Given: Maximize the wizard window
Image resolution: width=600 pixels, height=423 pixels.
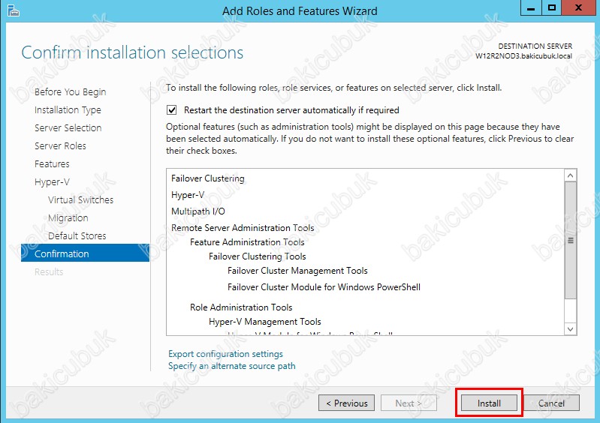Looking at the screenshot, I should 551,7.
